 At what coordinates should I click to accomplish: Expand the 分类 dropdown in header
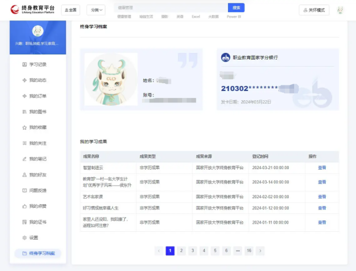click(x=95, y=10)
